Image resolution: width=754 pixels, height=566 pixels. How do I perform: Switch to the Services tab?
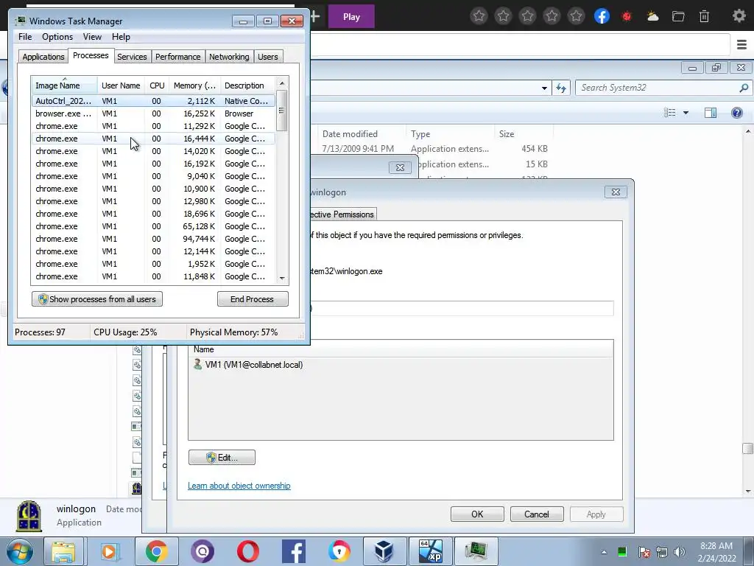[x=132, y=57]
